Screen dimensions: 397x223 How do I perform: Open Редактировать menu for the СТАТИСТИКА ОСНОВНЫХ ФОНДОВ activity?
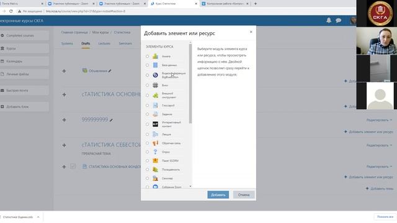pos(379,167)
